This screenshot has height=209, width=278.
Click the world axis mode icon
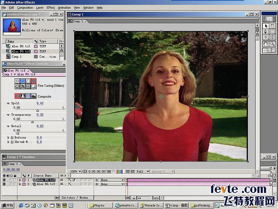269,50
